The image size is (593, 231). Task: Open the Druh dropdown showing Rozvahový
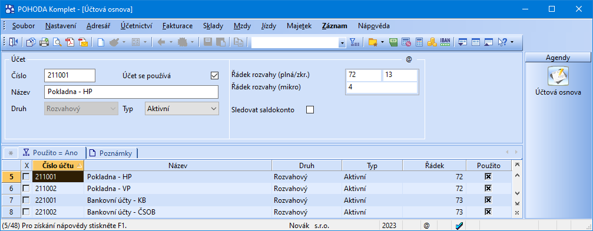click(81, 109)
